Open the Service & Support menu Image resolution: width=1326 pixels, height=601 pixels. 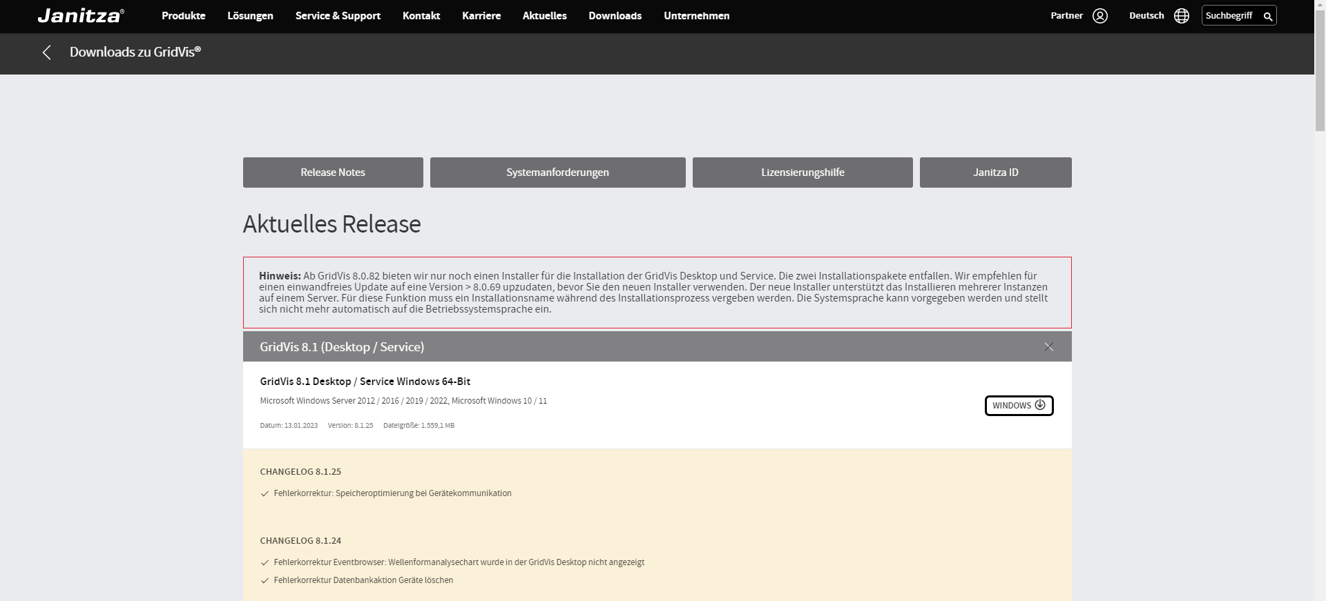[338, 16]
